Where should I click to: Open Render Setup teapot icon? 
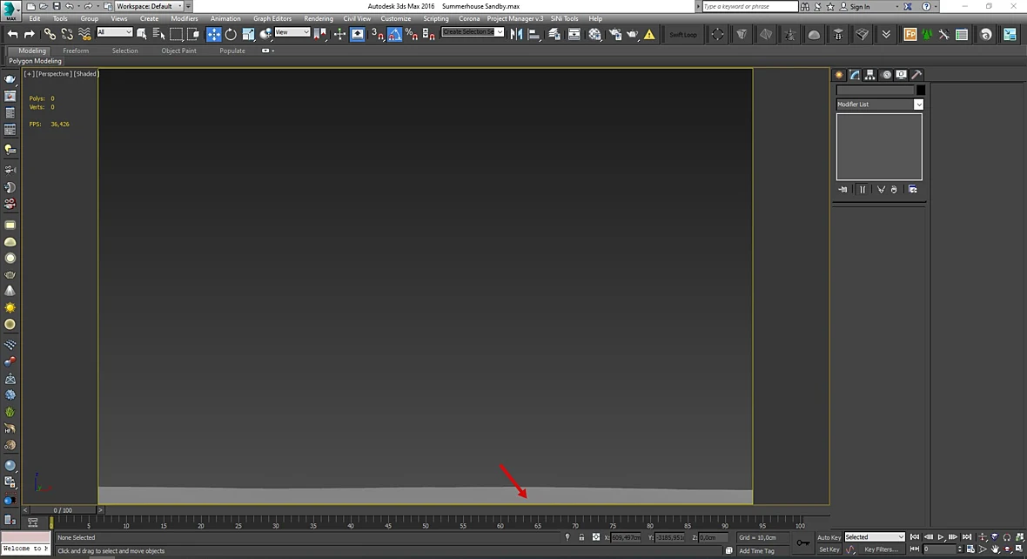point(615,34)
